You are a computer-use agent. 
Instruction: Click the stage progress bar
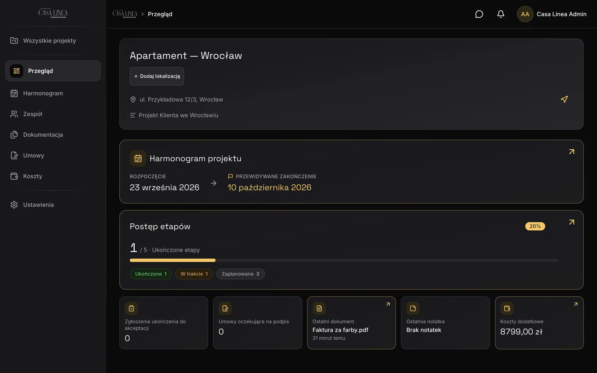click(x=344, y=260)
